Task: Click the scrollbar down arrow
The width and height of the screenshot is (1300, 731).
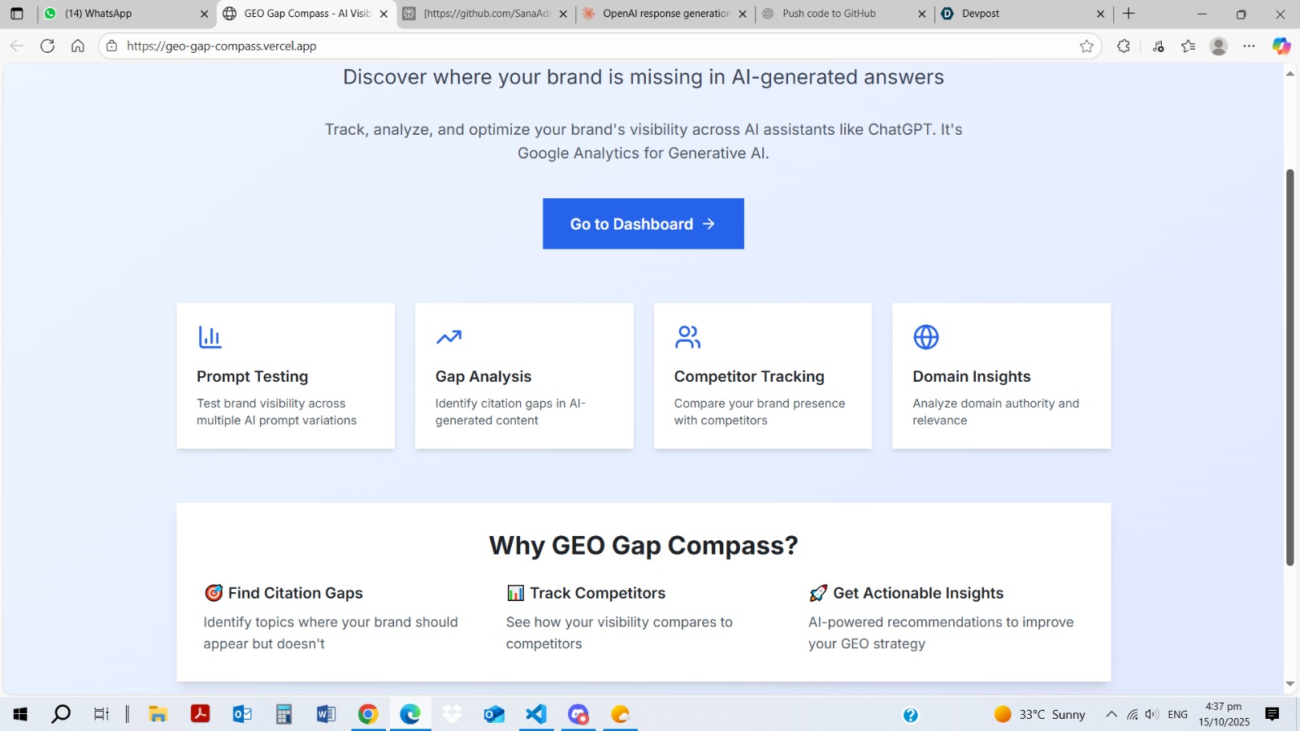Action: coord(1289,685)
